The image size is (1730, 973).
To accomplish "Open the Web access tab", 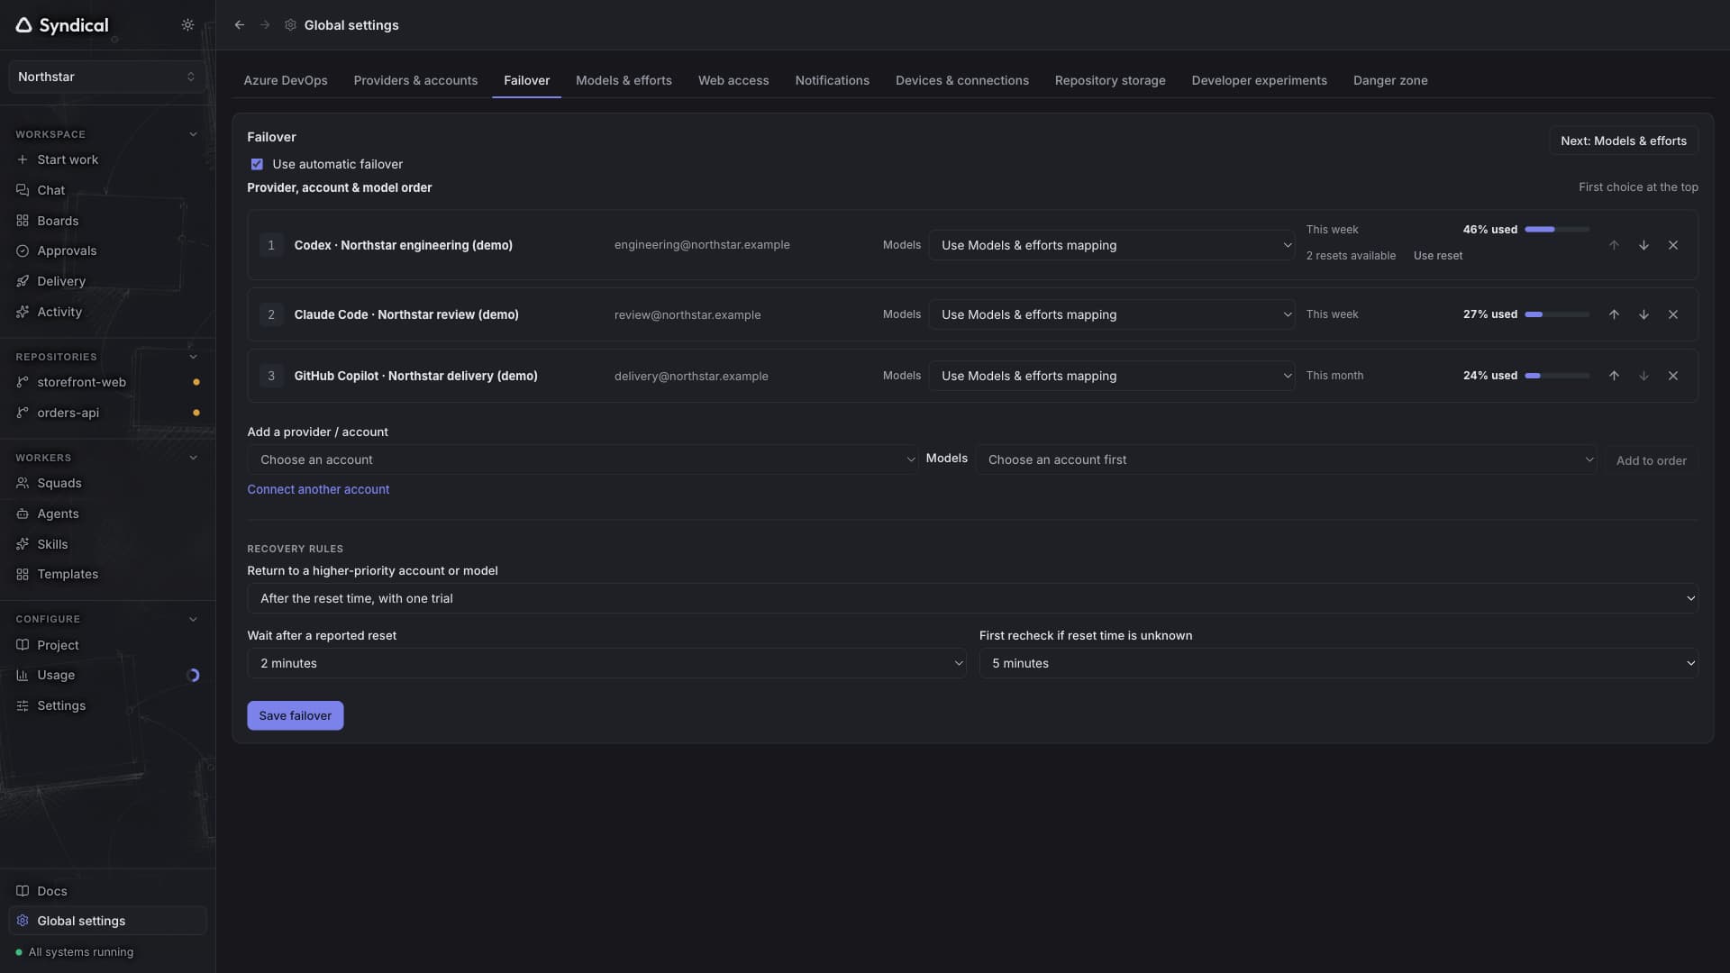I will 733,80.
